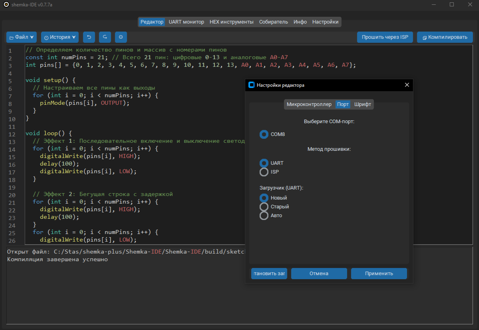This screenshot has height=330, width=479.
Task: Set the bootloader to Авто
Action: point(264,216)
